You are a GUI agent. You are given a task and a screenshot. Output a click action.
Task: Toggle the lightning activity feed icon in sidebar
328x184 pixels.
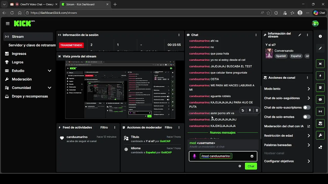pyautogui.click(x=320, y=76)
